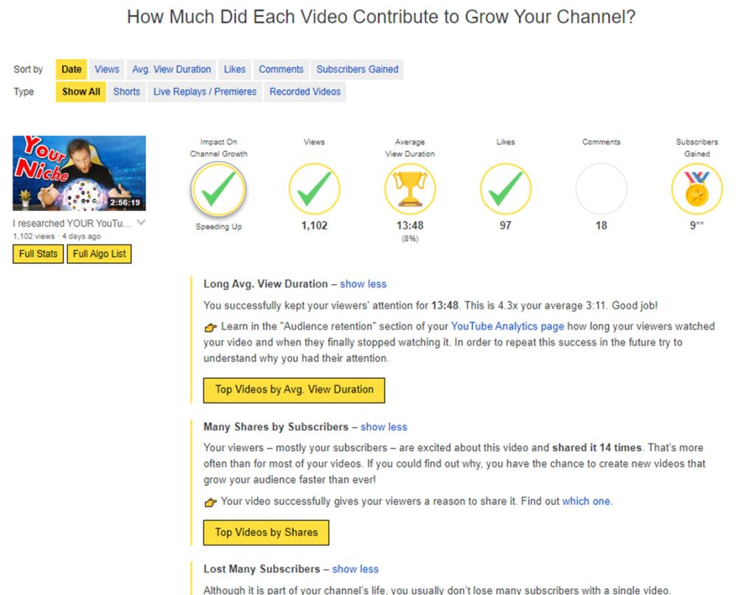The height and width of the screenshot is (595, 755).
Task: Filter type to Shorts
Action: coord(127,92)
